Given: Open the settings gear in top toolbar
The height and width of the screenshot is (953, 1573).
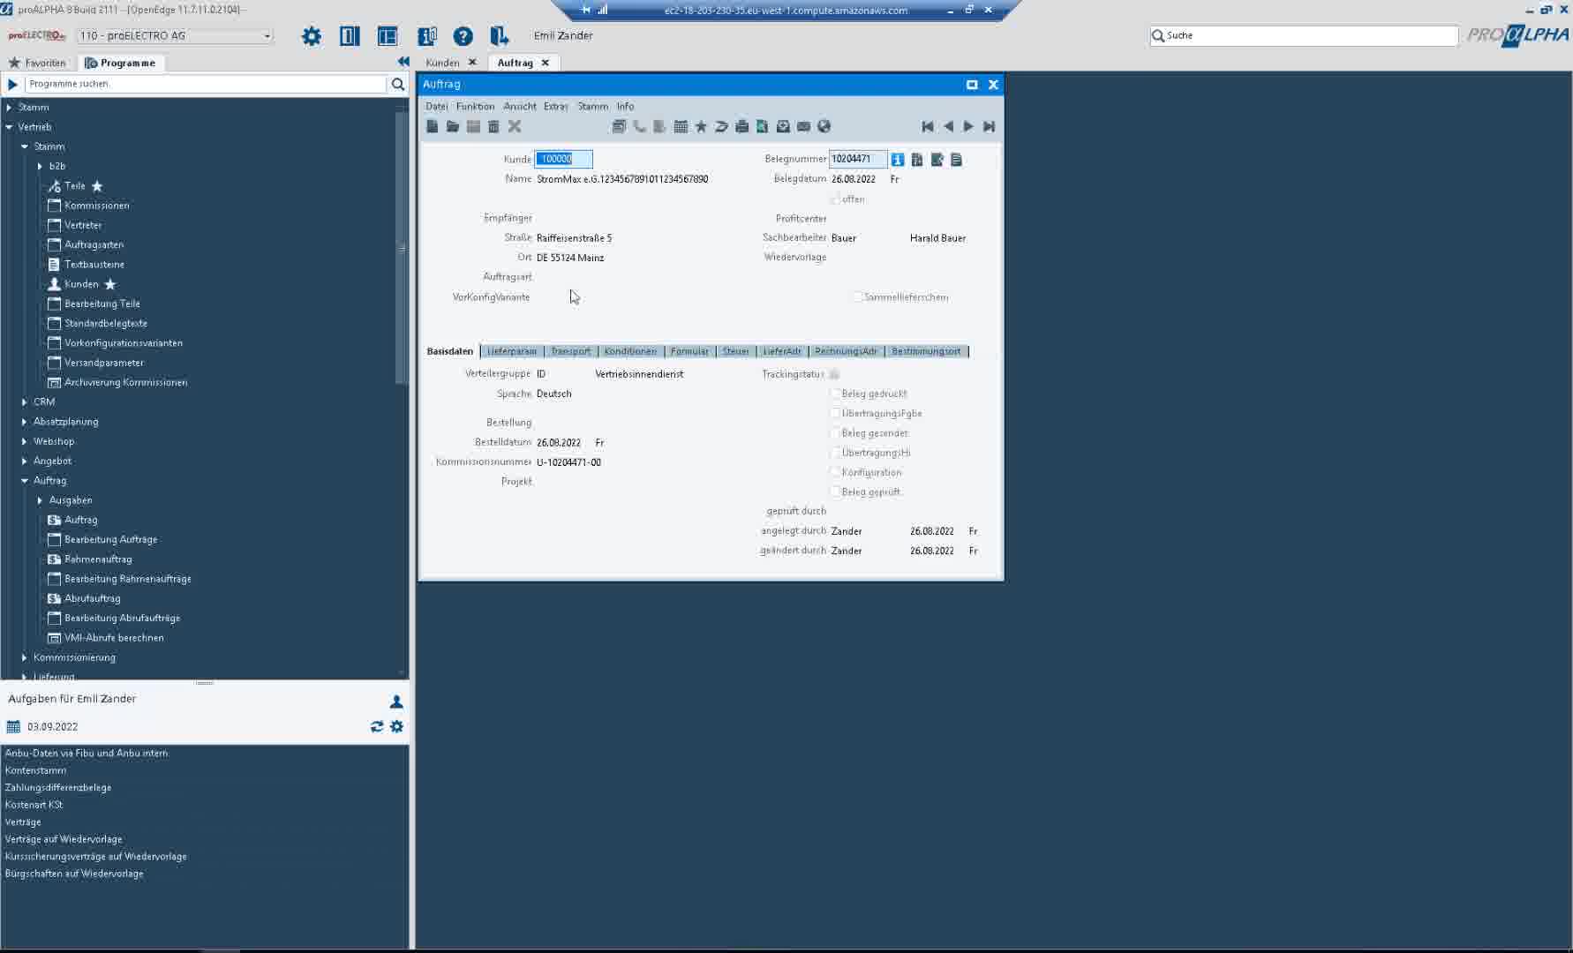Looking at the screenshot, I should (312, 36).
